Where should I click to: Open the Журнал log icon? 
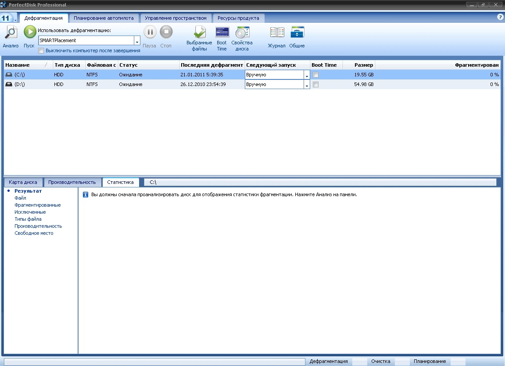tap(277, 32)
